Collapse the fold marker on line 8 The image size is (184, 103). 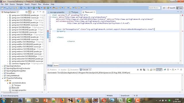pyautogui.click(x=51, y=29)
